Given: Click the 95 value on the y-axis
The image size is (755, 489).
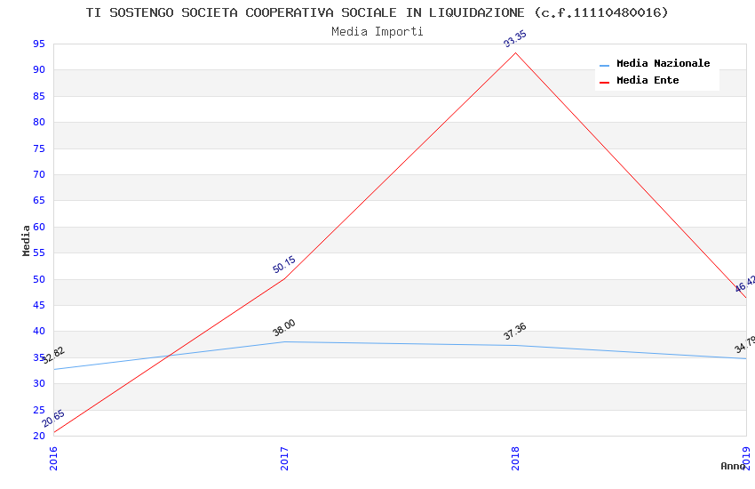Looking at the screenshot, I should pos(38,44).
